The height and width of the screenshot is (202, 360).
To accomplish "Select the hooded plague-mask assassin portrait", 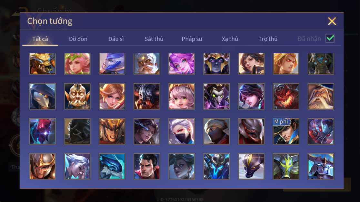I will click(x=43, y=96).
